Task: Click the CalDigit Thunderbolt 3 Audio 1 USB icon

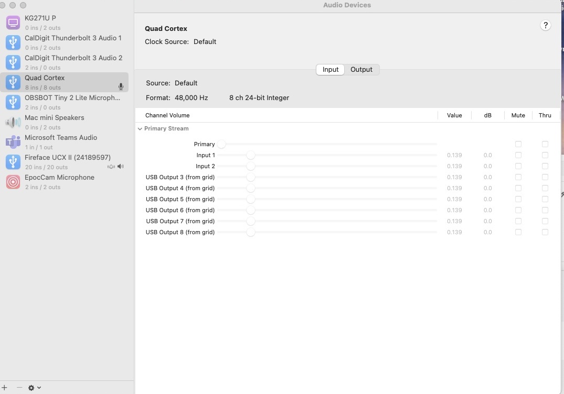Action: (x=13, y=42)
